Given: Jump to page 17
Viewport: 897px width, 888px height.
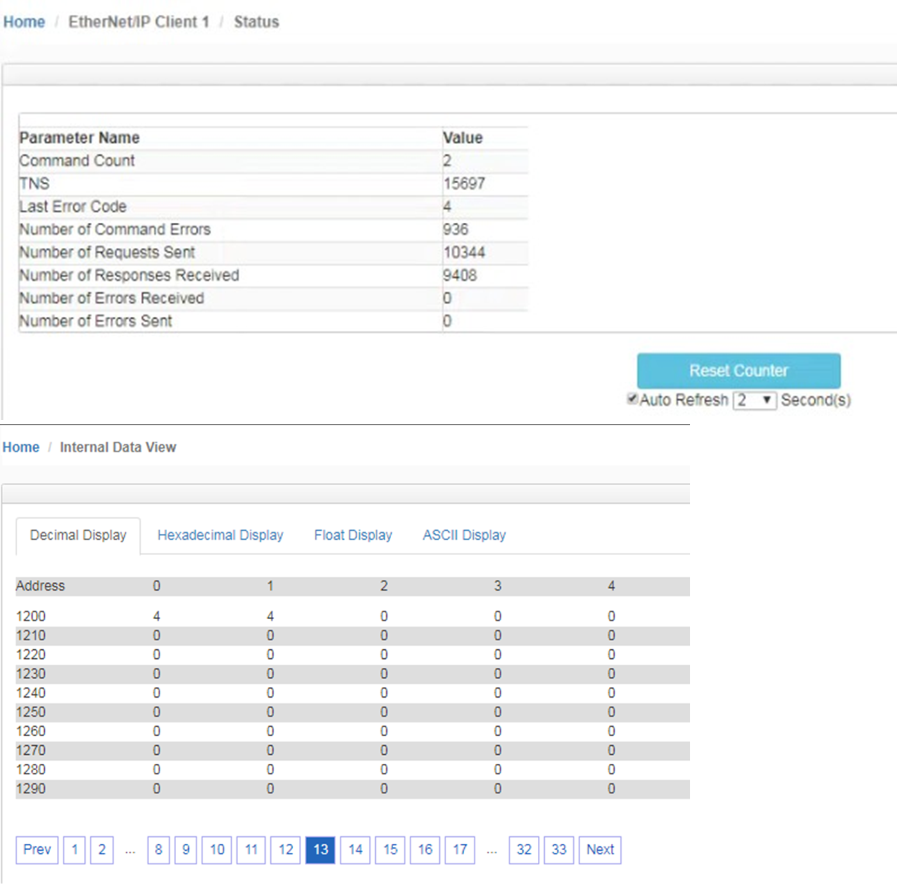Looking at the screenshot, I should pos(460,850).
